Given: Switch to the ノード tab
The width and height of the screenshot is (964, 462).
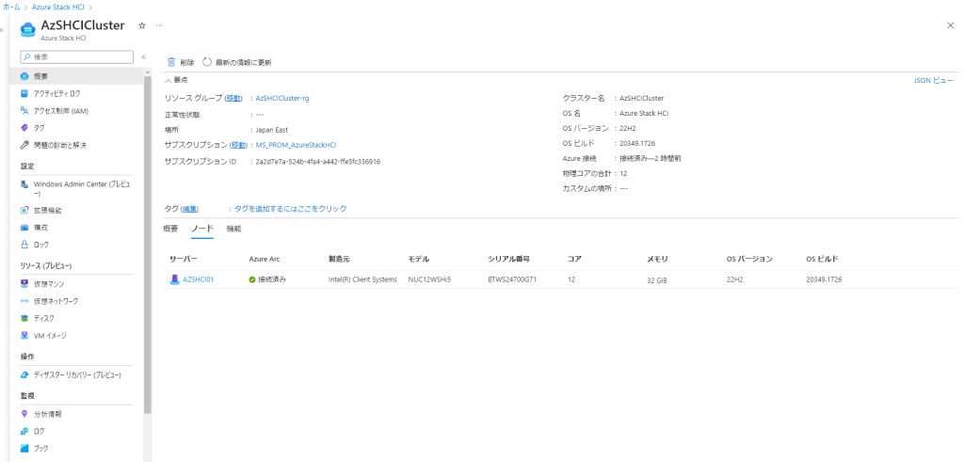Looking at the screenshot, I should coord(202,229).
